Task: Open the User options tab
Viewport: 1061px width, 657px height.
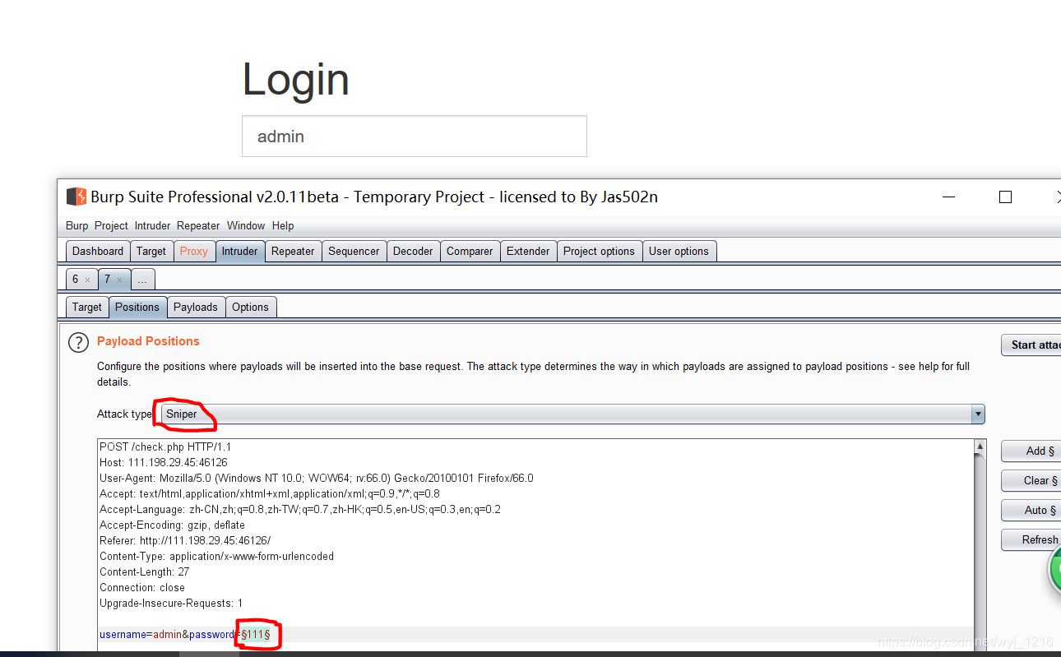Action: (679, 251)
